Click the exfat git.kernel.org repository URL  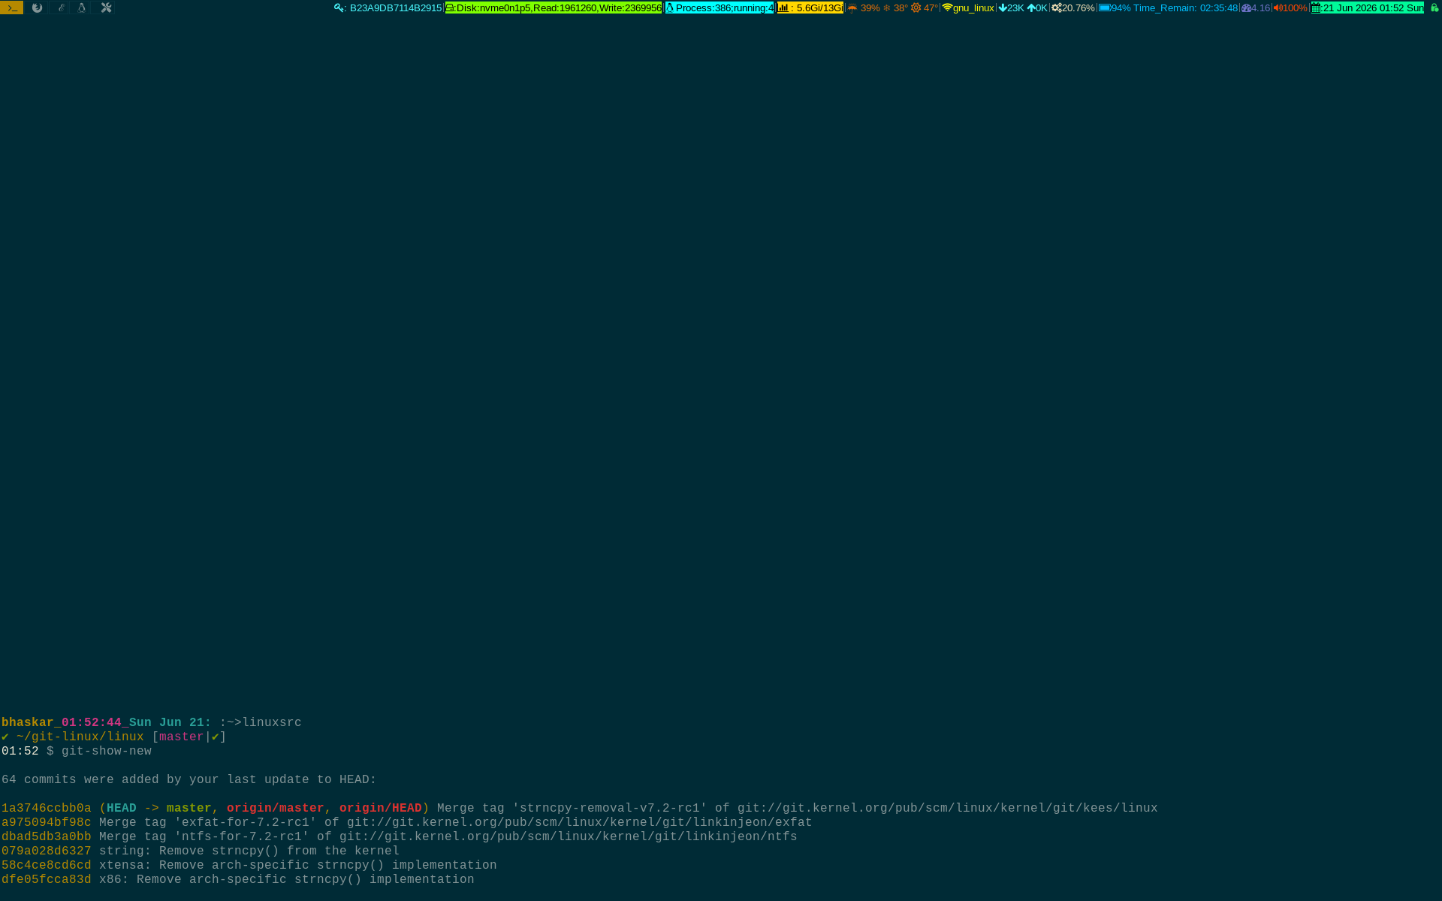[x=579, y=823]
